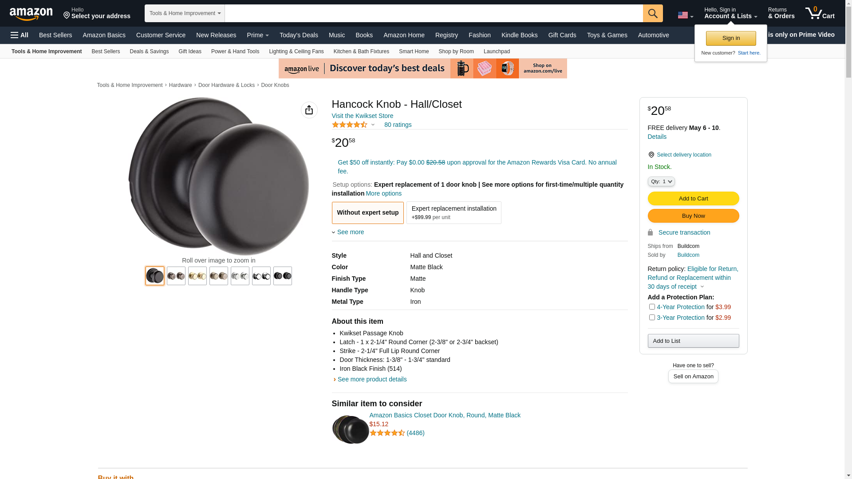Go to Amazon home via logo

pyautogui.click(x=31, y=14)
